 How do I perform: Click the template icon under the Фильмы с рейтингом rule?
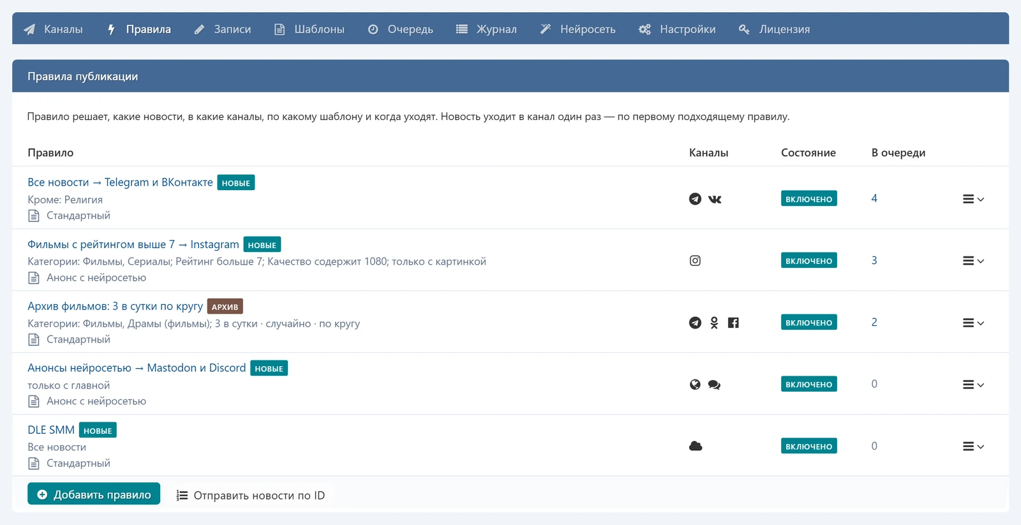point(34,277)
